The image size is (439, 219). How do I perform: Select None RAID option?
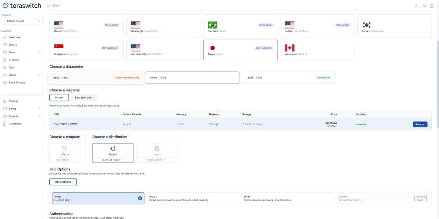click(98, 198)
